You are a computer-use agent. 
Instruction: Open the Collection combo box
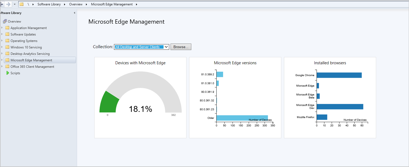(x=166, y=47)
